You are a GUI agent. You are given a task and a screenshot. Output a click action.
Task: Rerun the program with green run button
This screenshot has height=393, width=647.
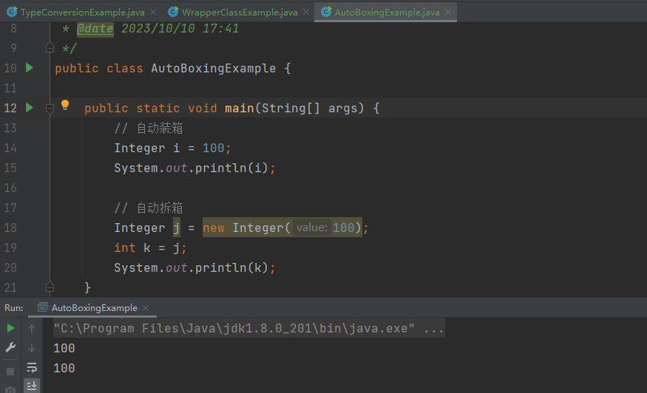(11, 328)
